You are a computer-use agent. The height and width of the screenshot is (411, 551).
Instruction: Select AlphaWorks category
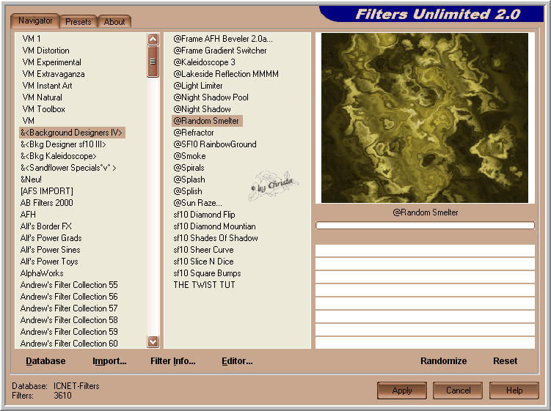tap(42, 273)
